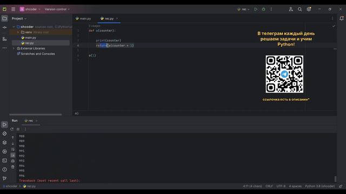Open the UTF-8 encoding selector

click(281, 186)
